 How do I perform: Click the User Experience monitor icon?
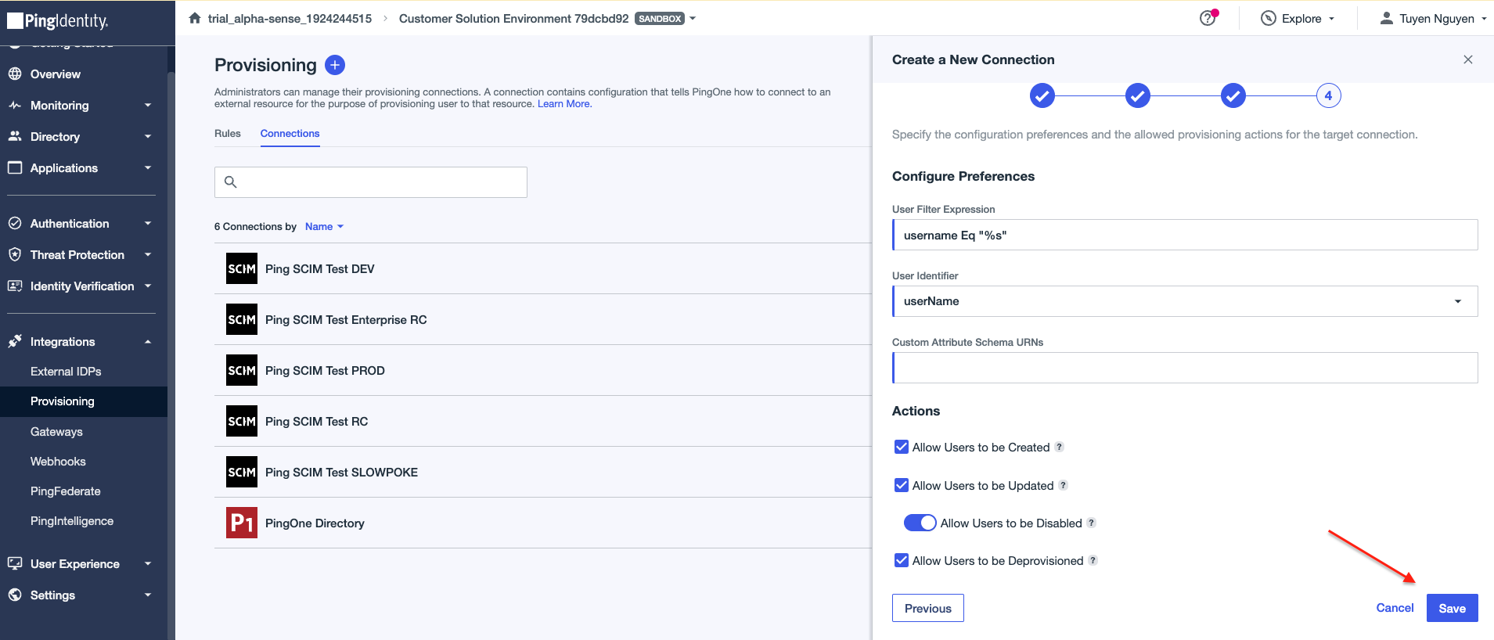(x=15, y=563)
